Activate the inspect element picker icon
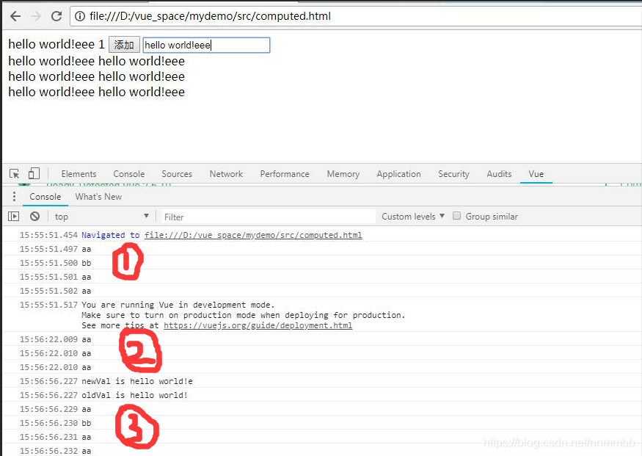642x456 pixels. pos(15,174)
